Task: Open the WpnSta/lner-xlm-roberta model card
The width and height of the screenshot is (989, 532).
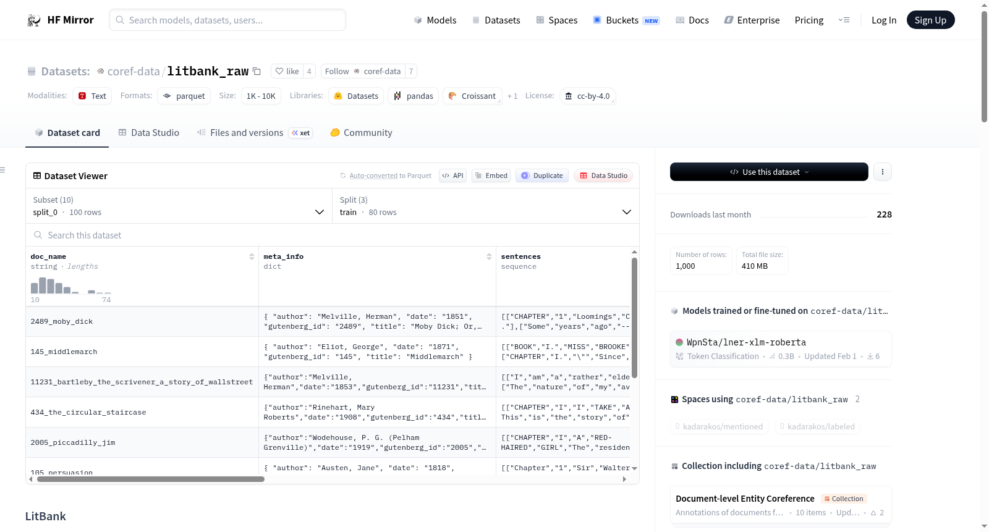Action: [x=781, y=348]
